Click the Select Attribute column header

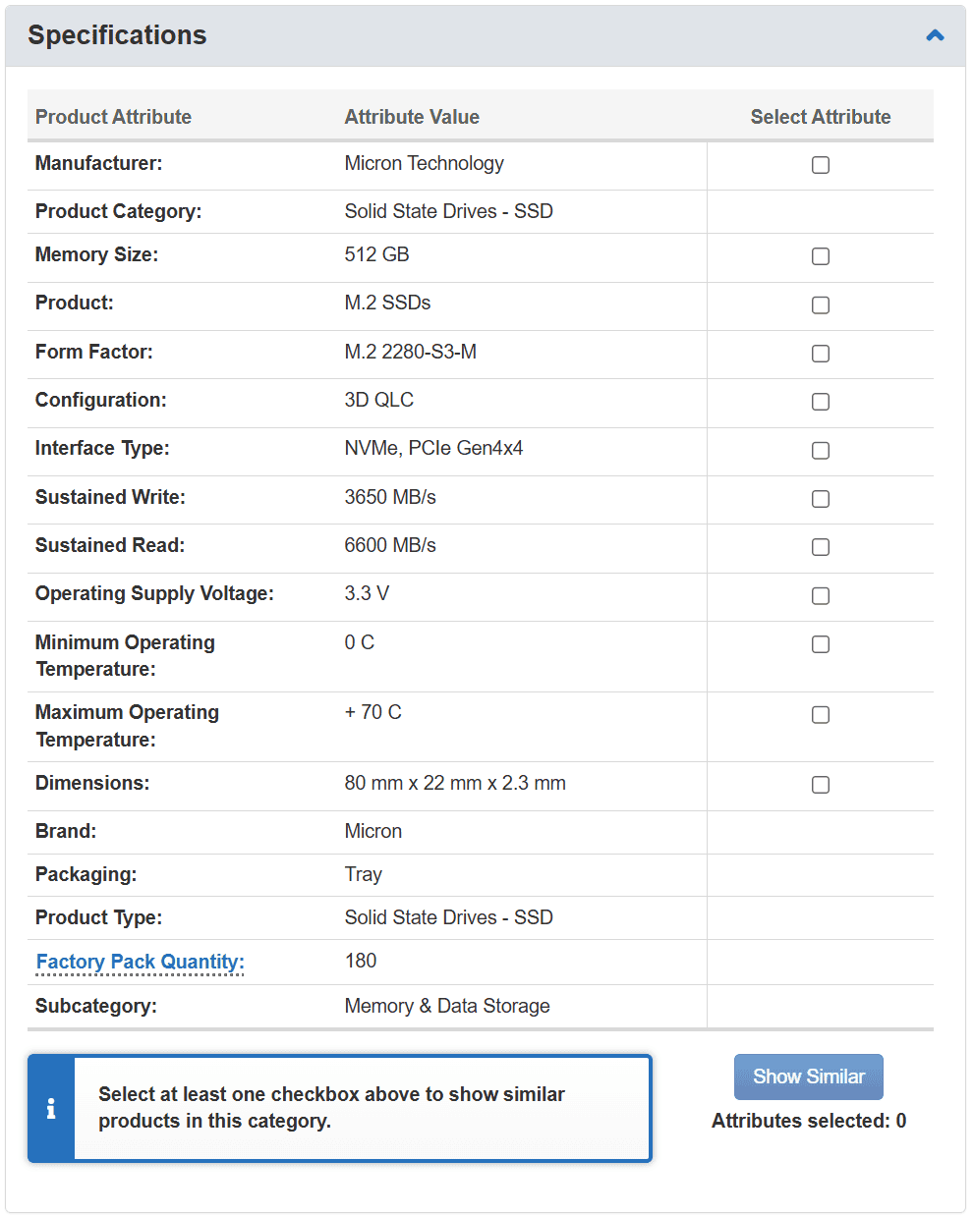[x=821, y=117]
